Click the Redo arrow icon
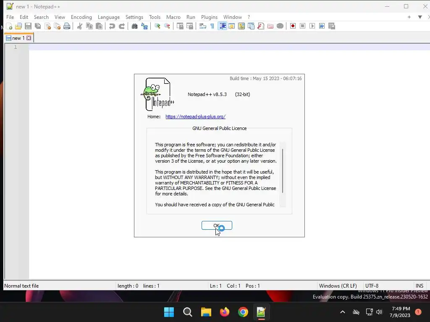The height and width of the screenshot is (322, 430). [x=121, y=26]
